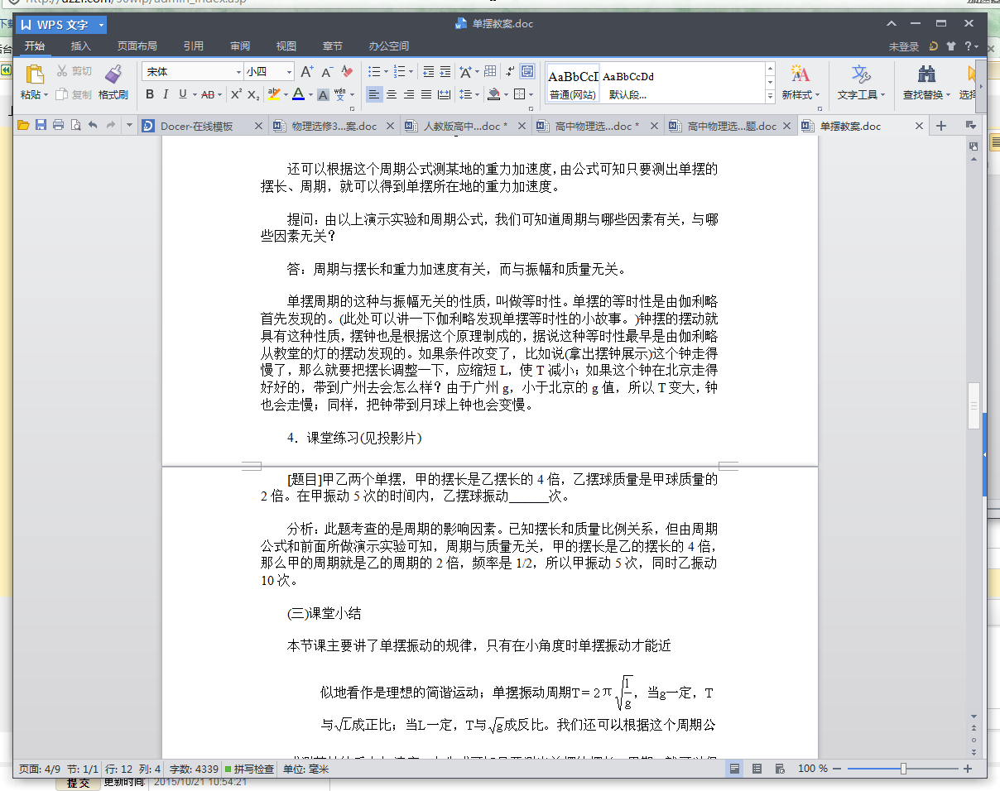Screen dimensions: 1000x791
Task: Switch to the 办公空间 ribbon tab
Action: pos(389,46)
